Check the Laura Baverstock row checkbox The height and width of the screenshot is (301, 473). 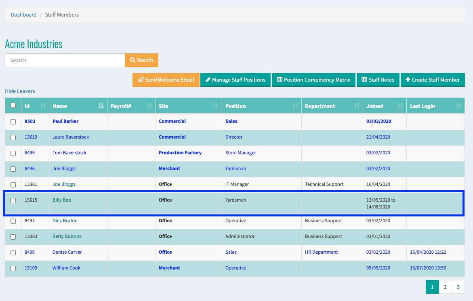13,137
